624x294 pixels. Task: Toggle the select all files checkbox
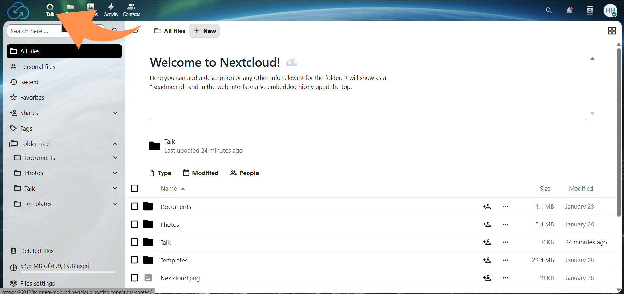tap(135, 189)
